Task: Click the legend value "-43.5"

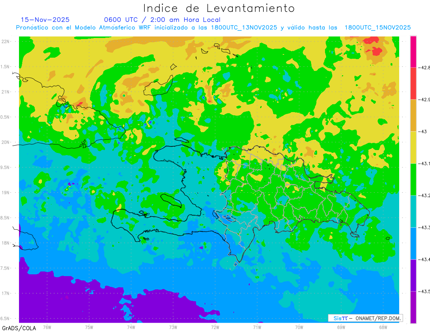Action: coord(424,292)
